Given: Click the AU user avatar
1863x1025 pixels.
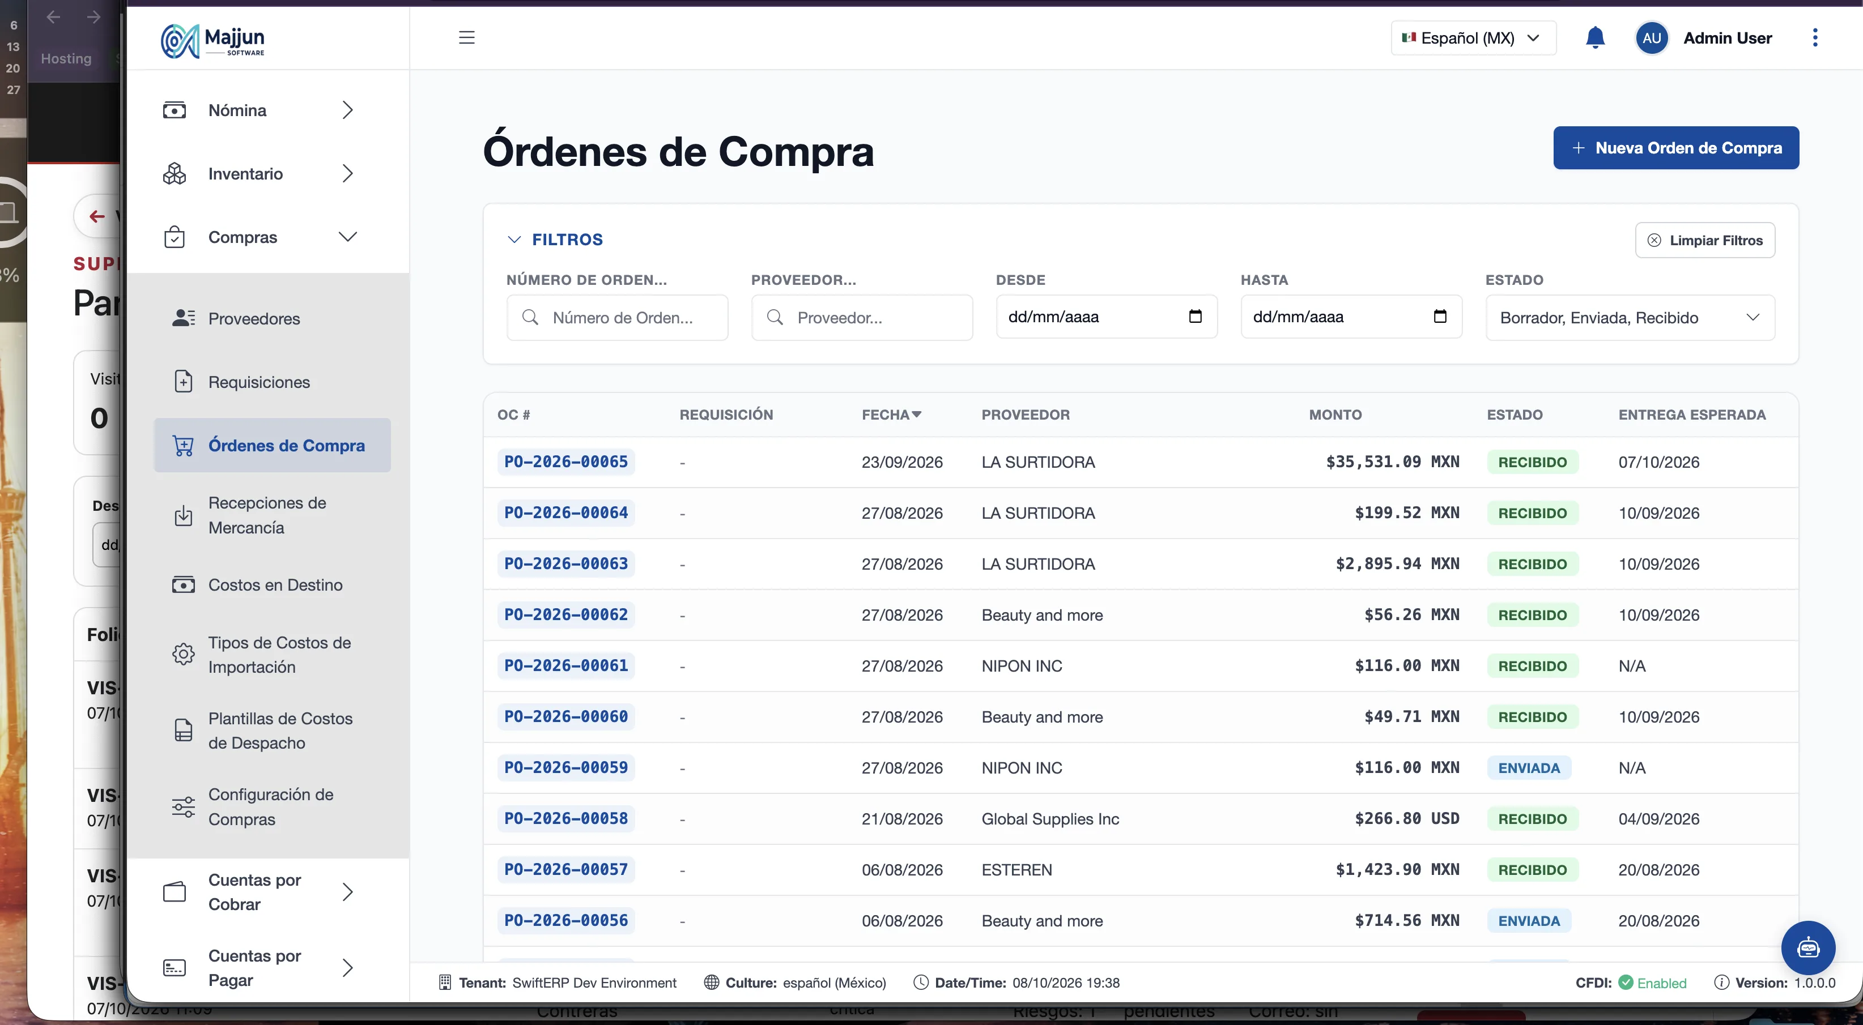Looking at the screenshot, I should coord(1651,37).
